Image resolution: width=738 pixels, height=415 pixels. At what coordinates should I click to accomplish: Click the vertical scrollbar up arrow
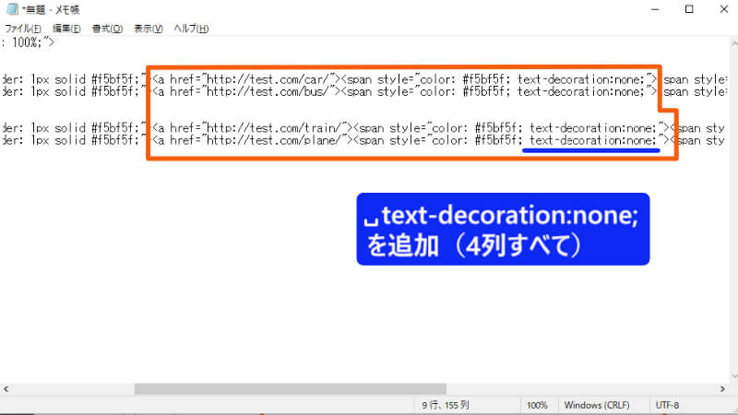coord(733,43)
